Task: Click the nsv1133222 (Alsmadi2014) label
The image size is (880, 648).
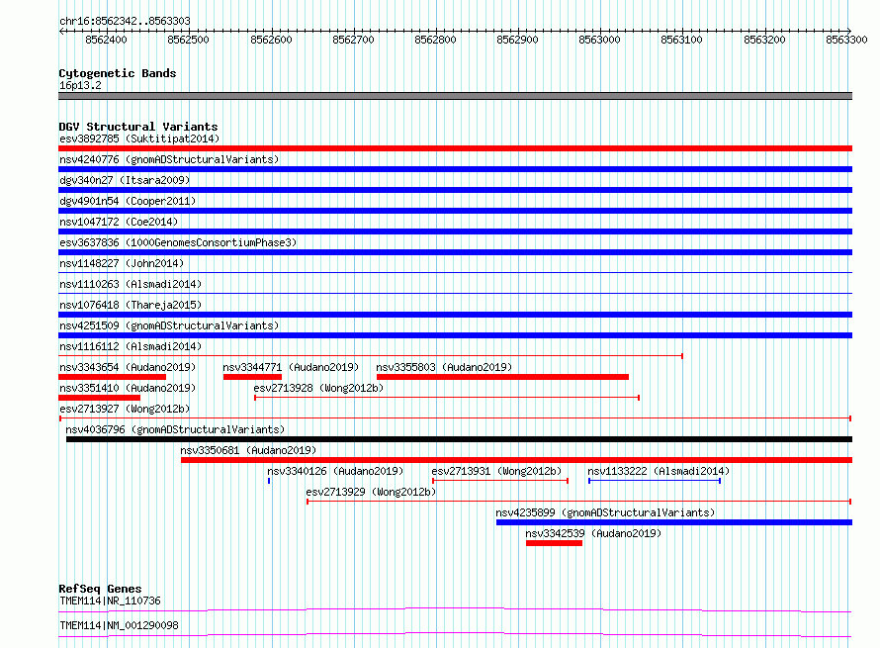Action: click(x=659, y=471)
